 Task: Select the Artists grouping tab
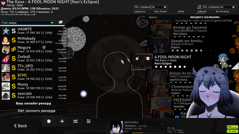pos(181,12)
